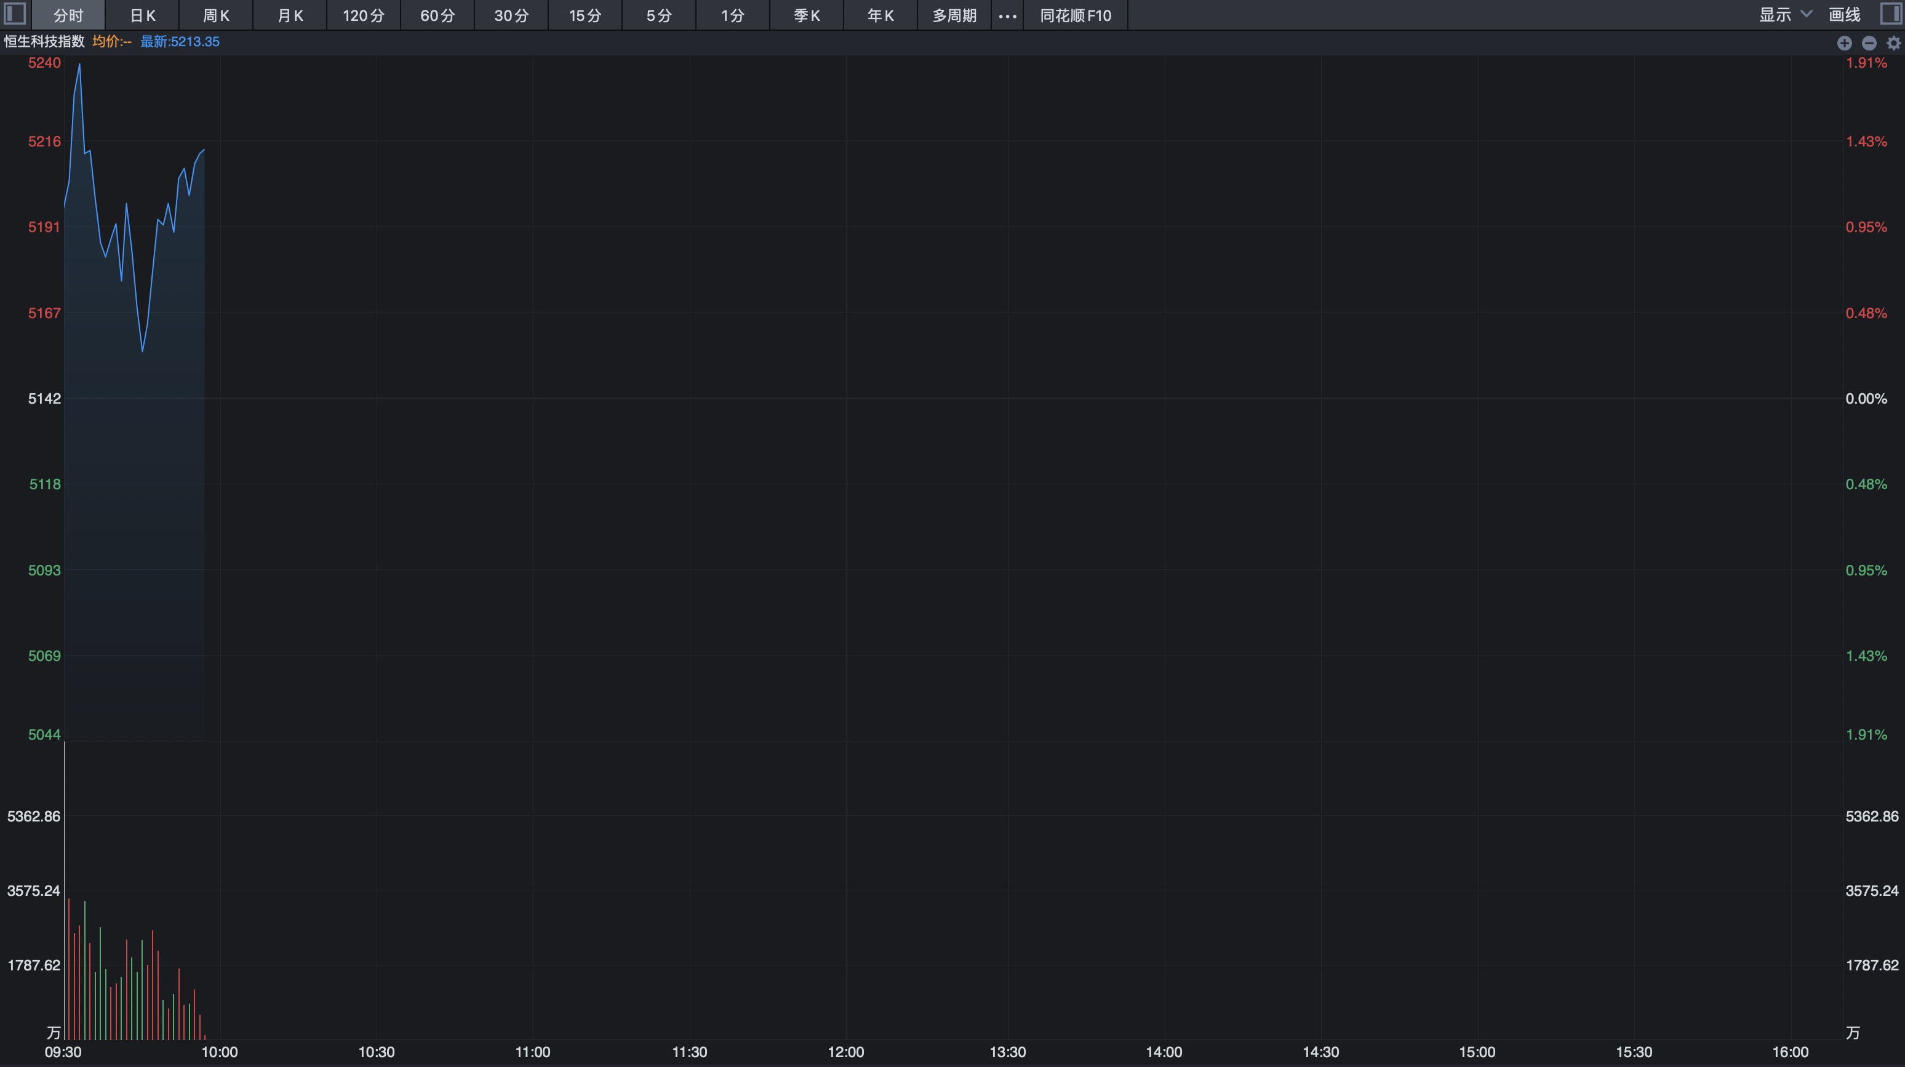Click the plus zoom-in chart icon
This screenshot has width=1905, height=1067.
pos(1844,43)
